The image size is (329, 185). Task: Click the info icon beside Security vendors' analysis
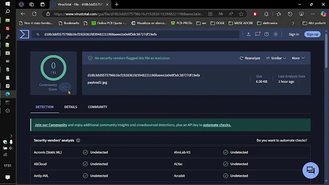pos(78,140)
